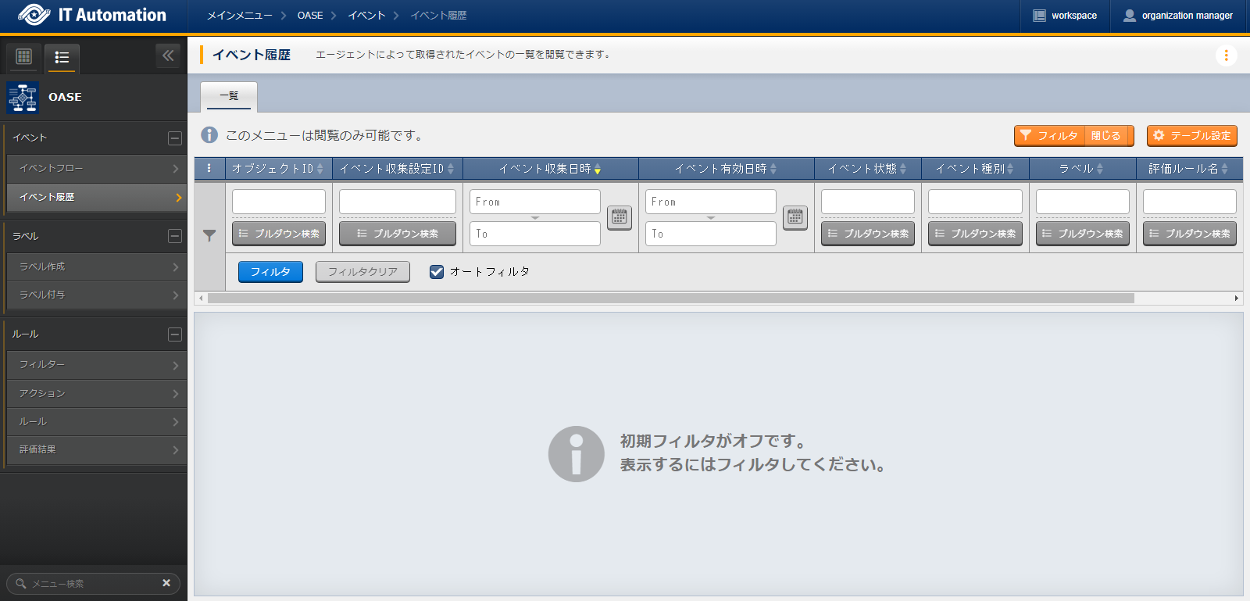Click the イベント状態 filter input field

click(867, 202)
